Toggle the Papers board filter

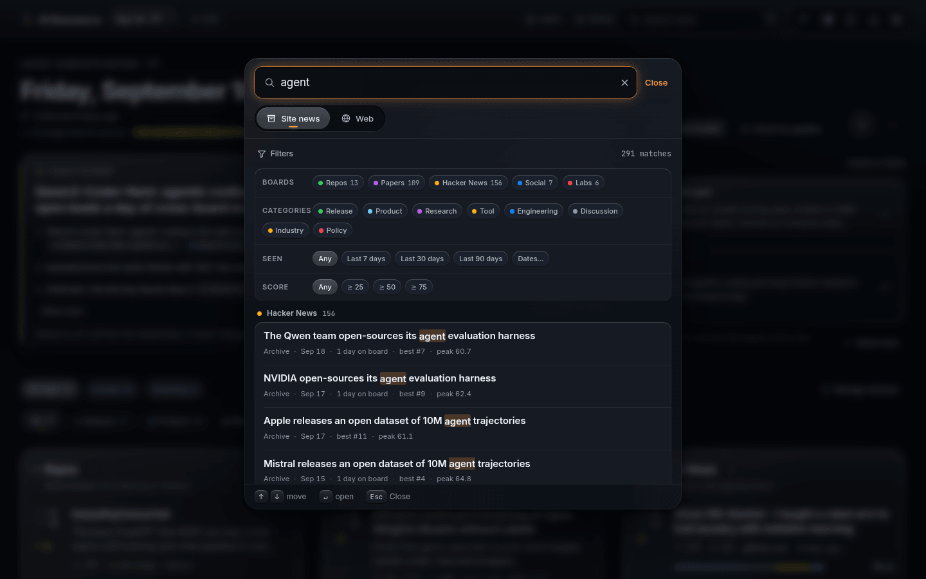click(396, 183)
